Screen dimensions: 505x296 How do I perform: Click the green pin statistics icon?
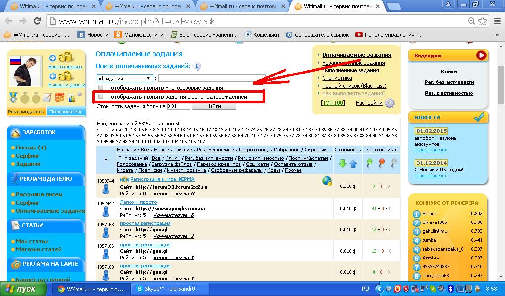pos(369,163)
